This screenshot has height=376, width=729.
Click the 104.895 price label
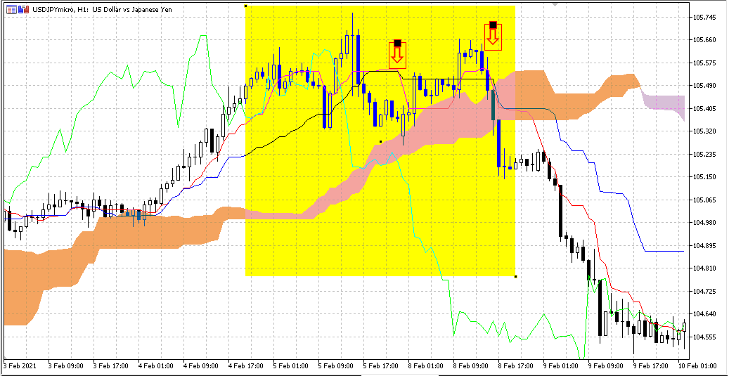point(704,245)
